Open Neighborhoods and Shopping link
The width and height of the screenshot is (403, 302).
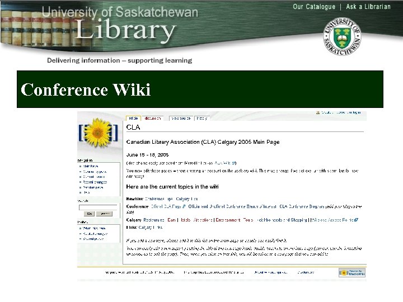[x=281, y=220]
